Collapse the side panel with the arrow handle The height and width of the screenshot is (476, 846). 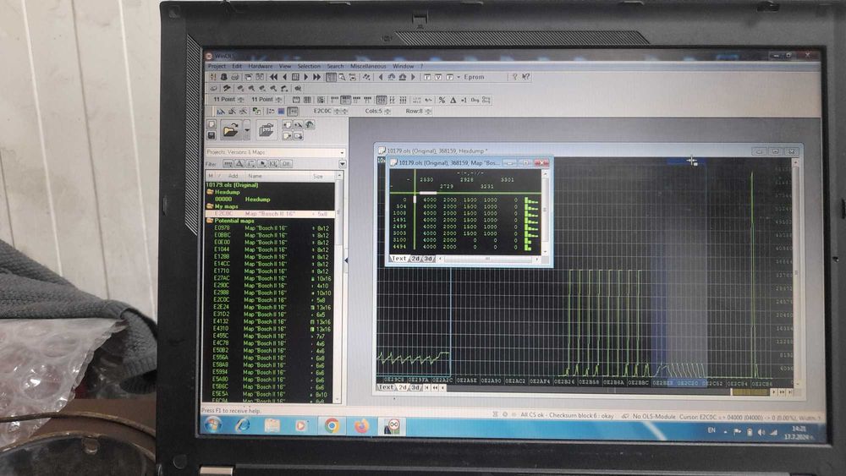346,260
